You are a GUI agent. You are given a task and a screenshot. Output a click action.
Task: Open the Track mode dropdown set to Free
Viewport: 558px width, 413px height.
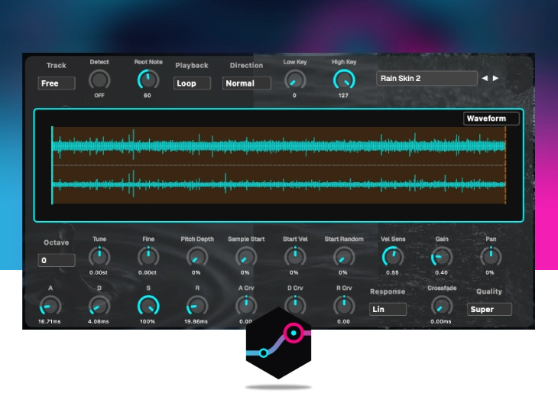point(57,83)
